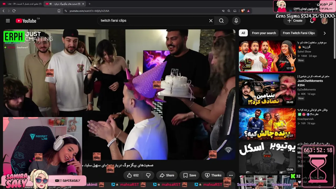The width and height of the screenshot is (336, 189).
Task: Like the video with 652 likes
Action: [133, 175]
